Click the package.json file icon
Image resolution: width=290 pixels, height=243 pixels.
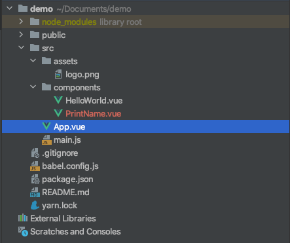(35, 179)
